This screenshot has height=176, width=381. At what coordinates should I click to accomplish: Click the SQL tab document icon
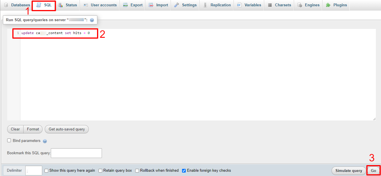click(39, 5)
